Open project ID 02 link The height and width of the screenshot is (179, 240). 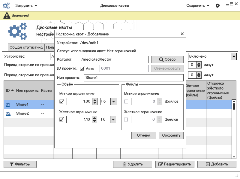(8, 114)
